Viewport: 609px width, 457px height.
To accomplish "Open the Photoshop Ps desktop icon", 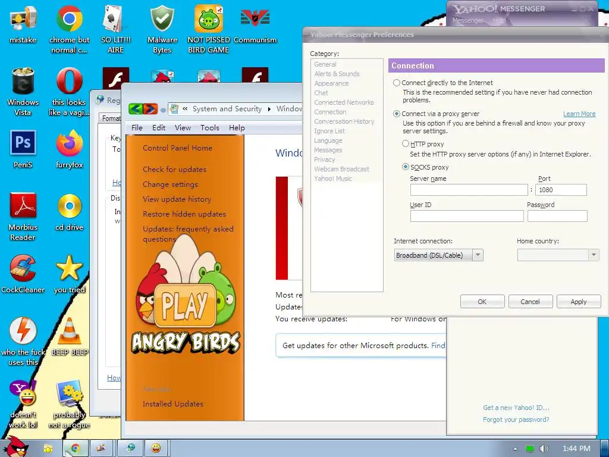I will pyautogui.click(x=23, y=149).
